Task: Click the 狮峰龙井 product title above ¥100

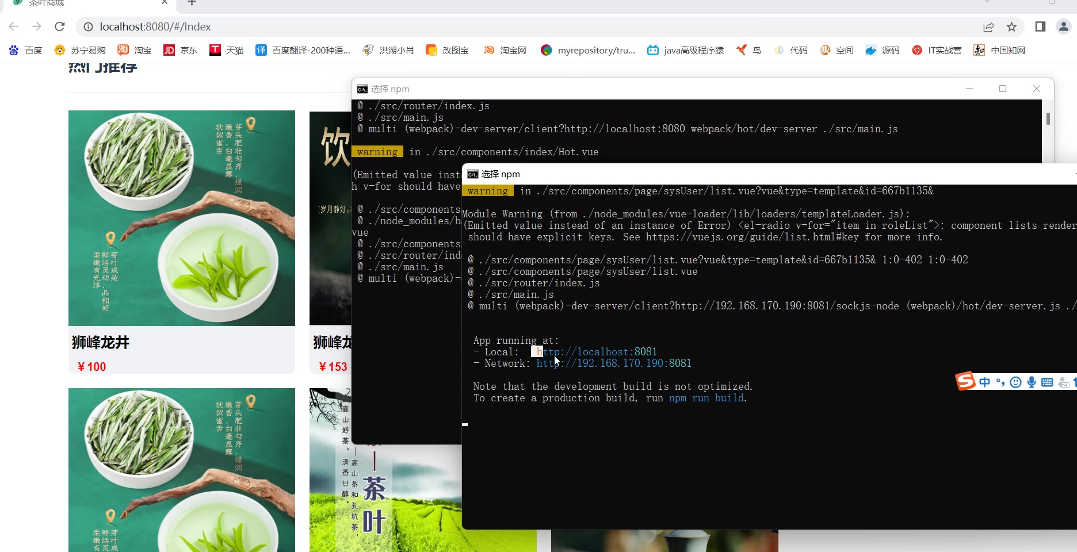Action: click(x=101, y=343)
